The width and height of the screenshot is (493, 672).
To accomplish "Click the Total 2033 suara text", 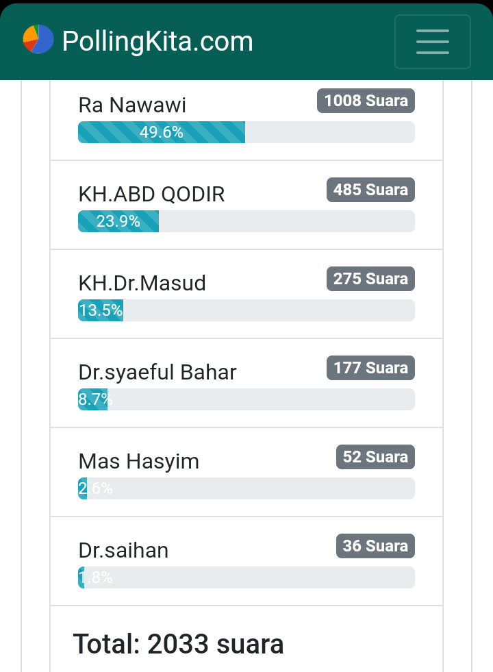I will click(x=178, y=644).
